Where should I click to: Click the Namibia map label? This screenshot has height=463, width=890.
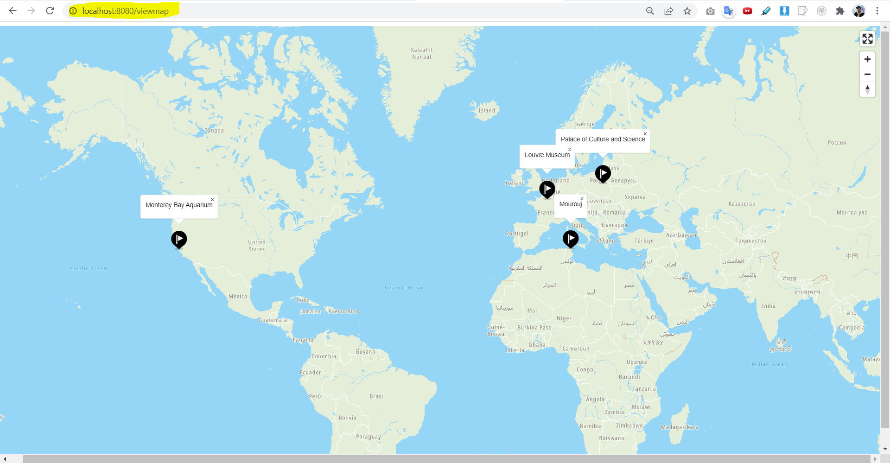[591, 426]
